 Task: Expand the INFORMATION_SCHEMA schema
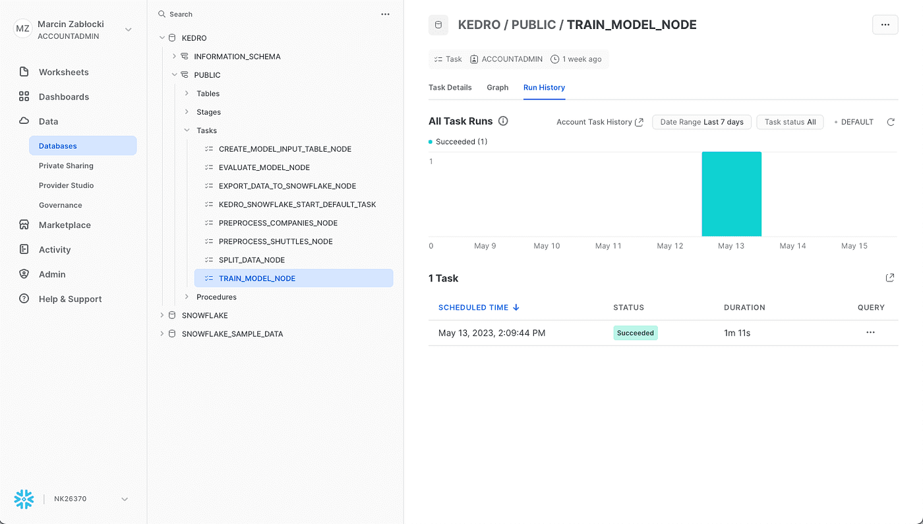pyautogui.click(x=175, y=57)
